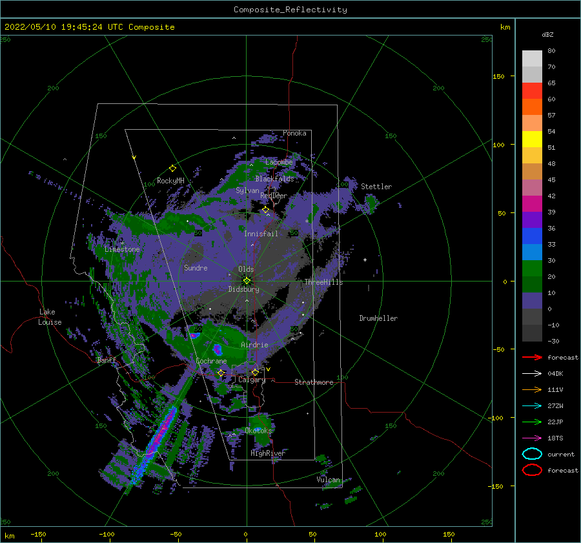Click the Lake Louise label
The height and width of the screenshot is (543, 581).
[50, 317]
